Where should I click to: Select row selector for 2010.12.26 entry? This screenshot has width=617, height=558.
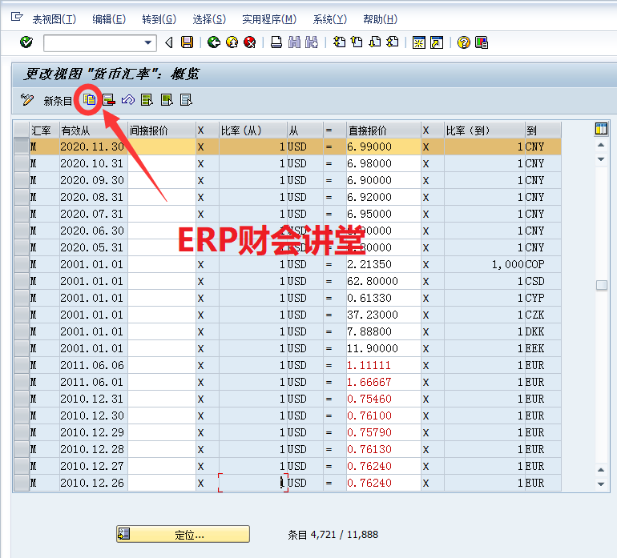click(x=21, y=483)
